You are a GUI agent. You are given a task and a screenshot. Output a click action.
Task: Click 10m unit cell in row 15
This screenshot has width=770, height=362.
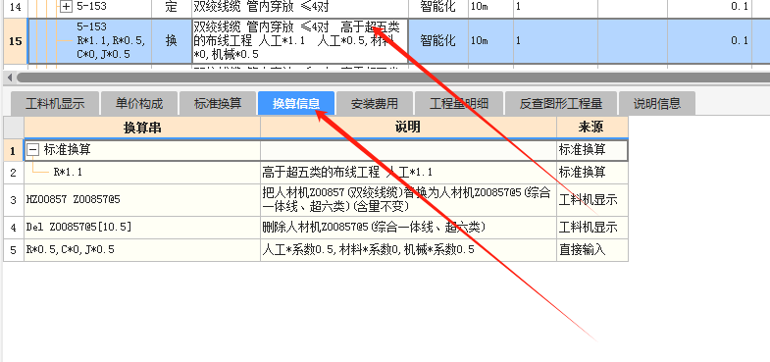coord(490,41)
